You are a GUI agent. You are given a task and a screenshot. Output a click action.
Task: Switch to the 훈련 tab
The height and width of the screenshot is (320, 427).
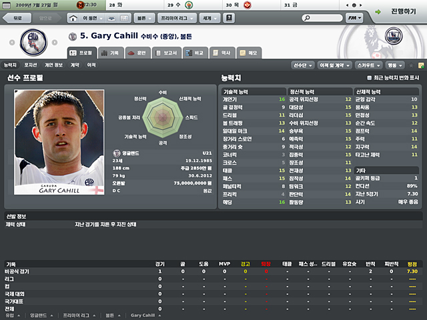point(138,53)
